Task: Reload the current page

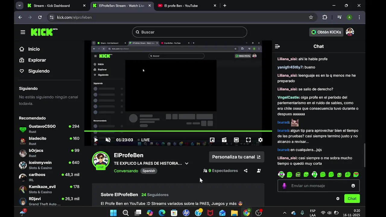Action: 40,17
